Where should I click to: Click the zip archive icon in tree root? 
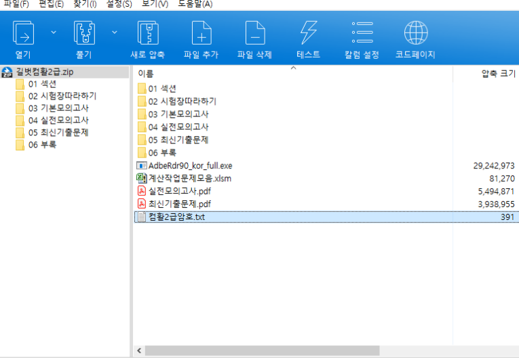pos(7,72)
